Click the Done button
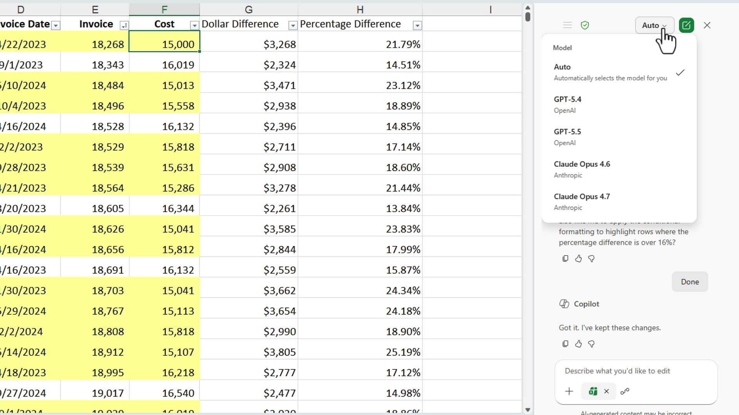Viewport: 739px width, 415px height. 690,282
